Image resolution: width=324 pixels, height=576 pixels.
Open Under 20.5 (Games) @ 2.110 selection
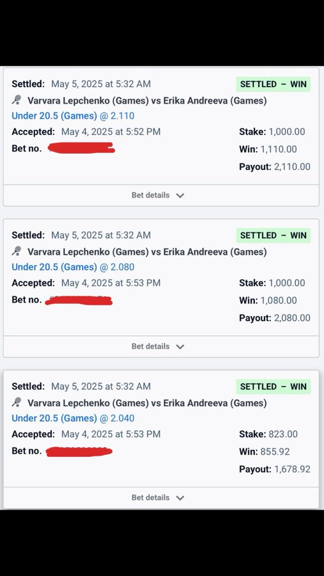73,116
